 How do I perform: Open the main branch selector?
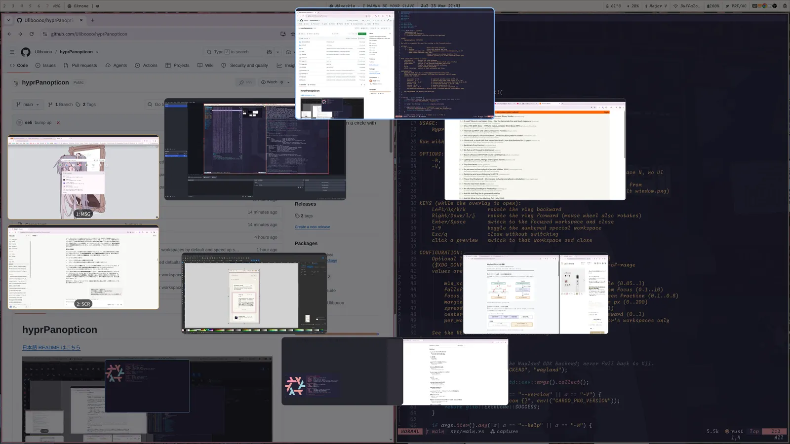[28, 105]
